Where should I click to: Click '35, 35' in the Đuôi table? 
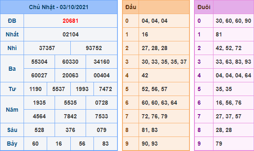(x=224, y=89)
